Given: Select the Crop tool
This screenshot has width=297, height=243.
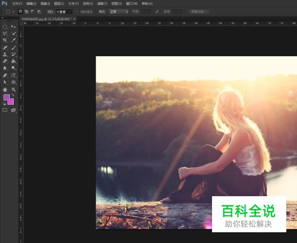Looking at the screenshot, I should 5,40.
